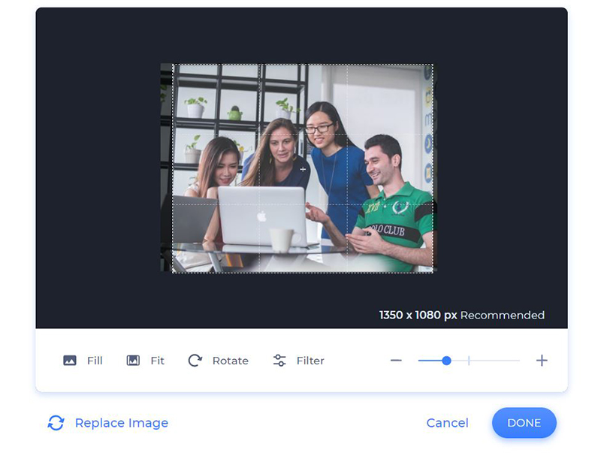The image size is (601, 453).
Task: Click the Cancel link
Action: pos(447,423)
